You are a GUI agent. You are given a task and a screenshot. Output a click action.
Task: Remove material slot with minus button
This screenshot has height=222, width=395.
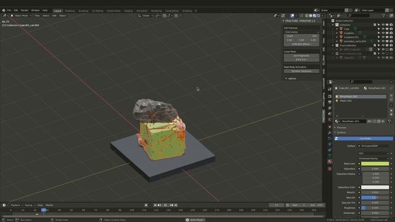(391, 100)
